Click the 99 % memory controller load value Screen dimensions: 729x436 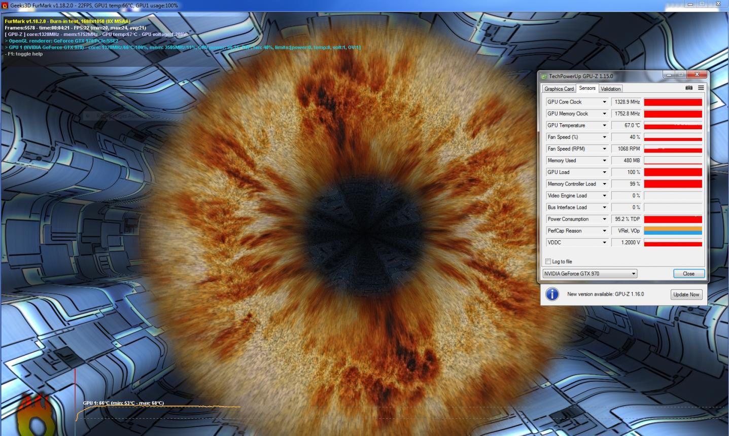coord(627,184)
